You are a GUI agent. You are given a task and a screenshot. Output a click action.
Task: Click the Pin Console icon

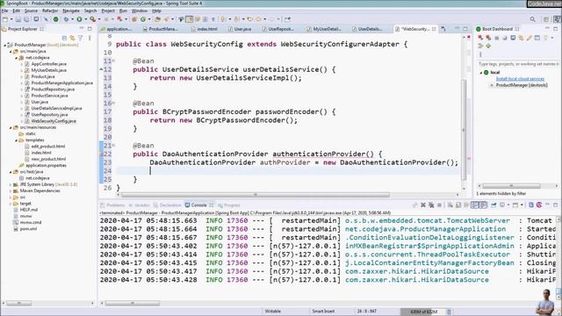[494, 205]
